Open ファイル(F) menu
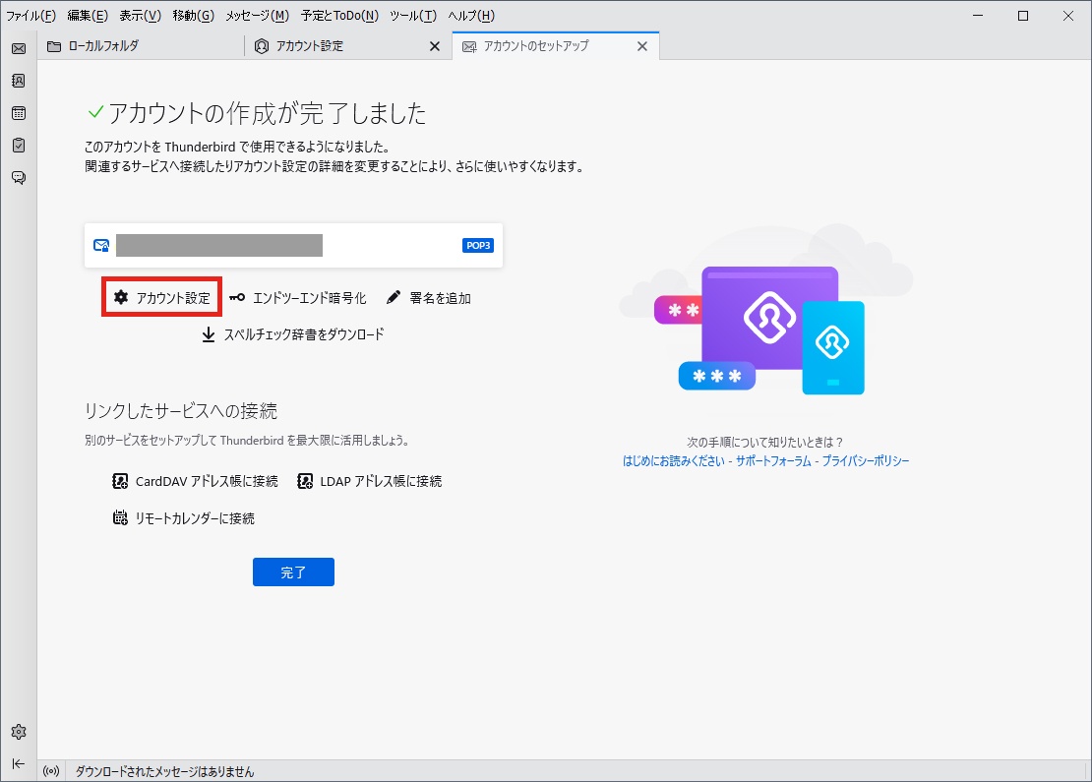 pyautogui.click(x=30, y=16)
